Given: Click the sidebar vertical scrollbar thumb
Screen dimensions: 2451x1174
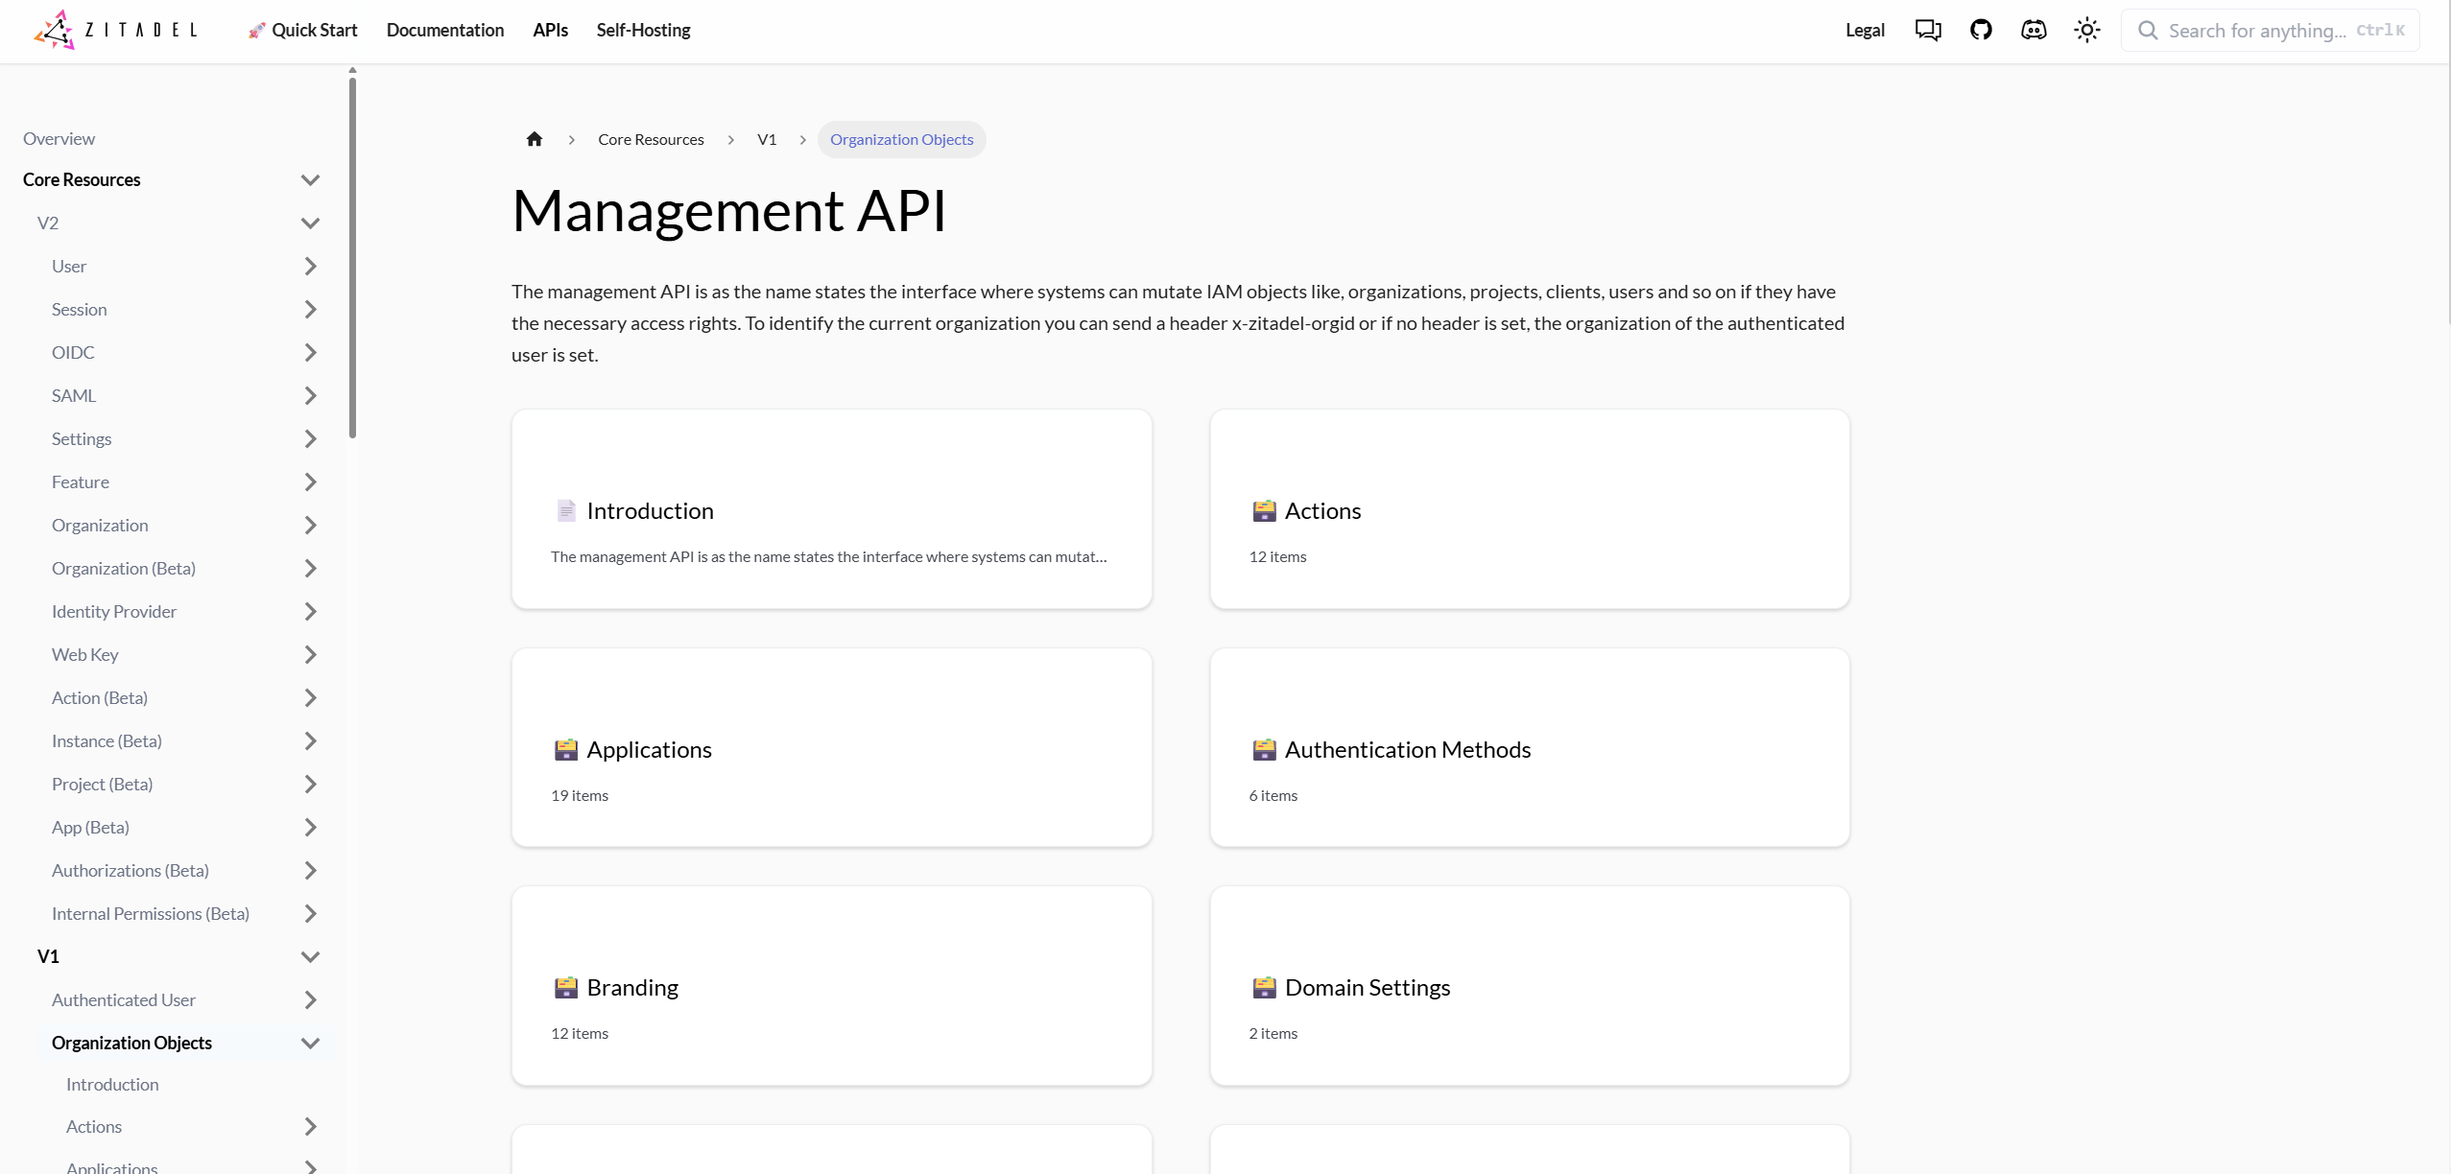Looking at the screenshot, I should coord(352,257).
